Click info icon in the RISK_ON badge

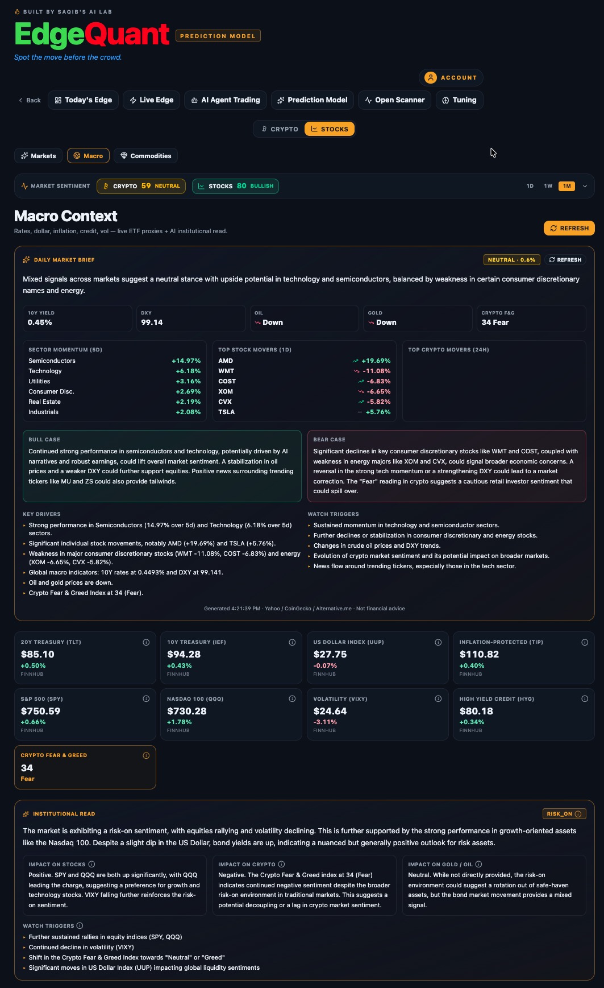[x=578, y=814]
